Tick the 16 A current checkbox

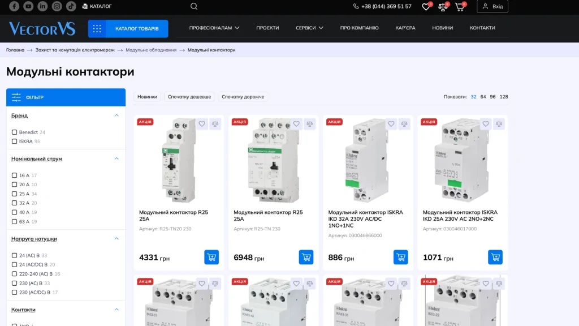click(x=14, y=175)
